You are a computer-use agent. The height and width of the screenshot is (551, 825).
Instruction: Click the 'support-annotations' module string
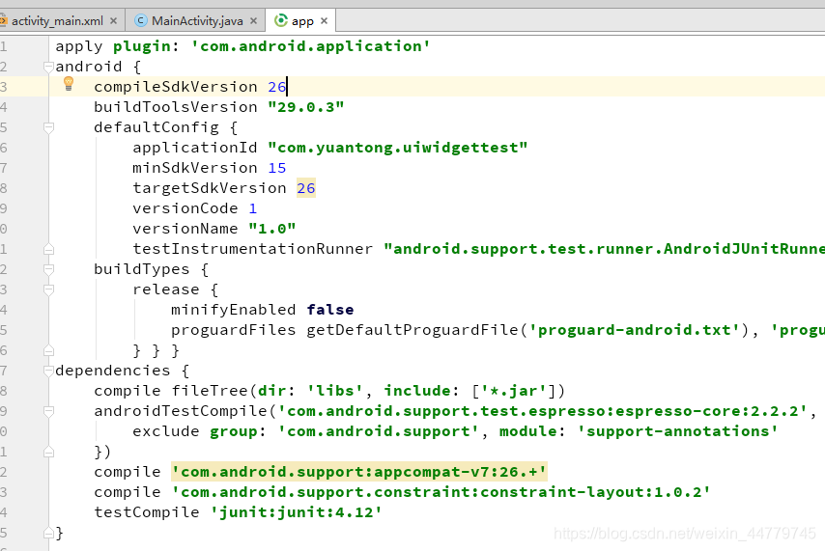pos(678,431)
